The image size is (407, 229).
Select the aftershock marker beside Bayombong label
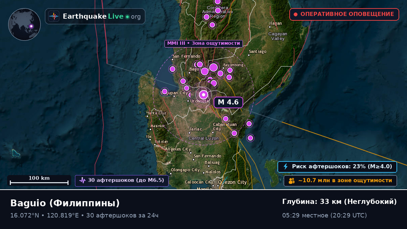click(230, 70)
